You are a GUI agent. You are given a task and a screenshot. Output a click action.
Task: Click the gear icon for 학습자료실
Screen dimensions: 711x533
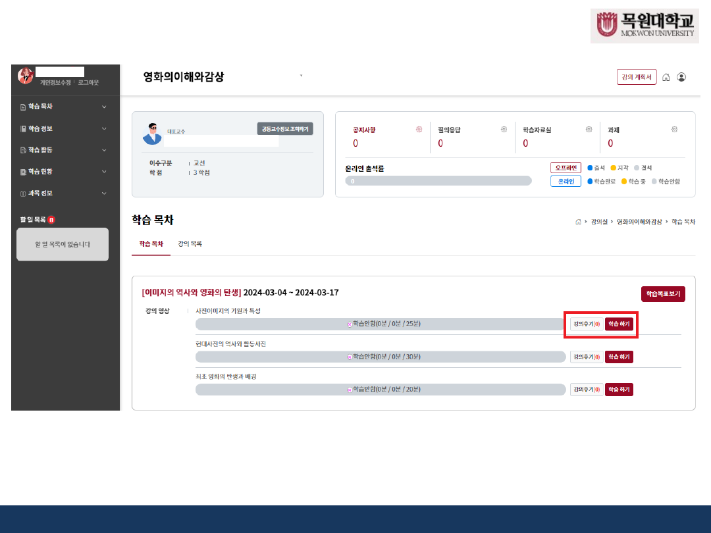pos(589,130)
